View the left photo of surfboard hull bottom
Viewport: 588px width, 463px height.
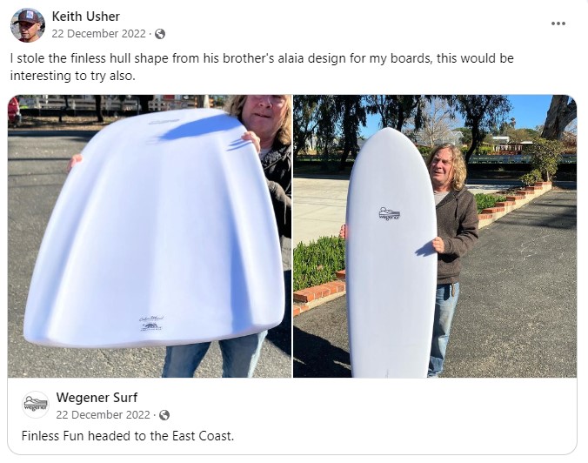(150, 237)
